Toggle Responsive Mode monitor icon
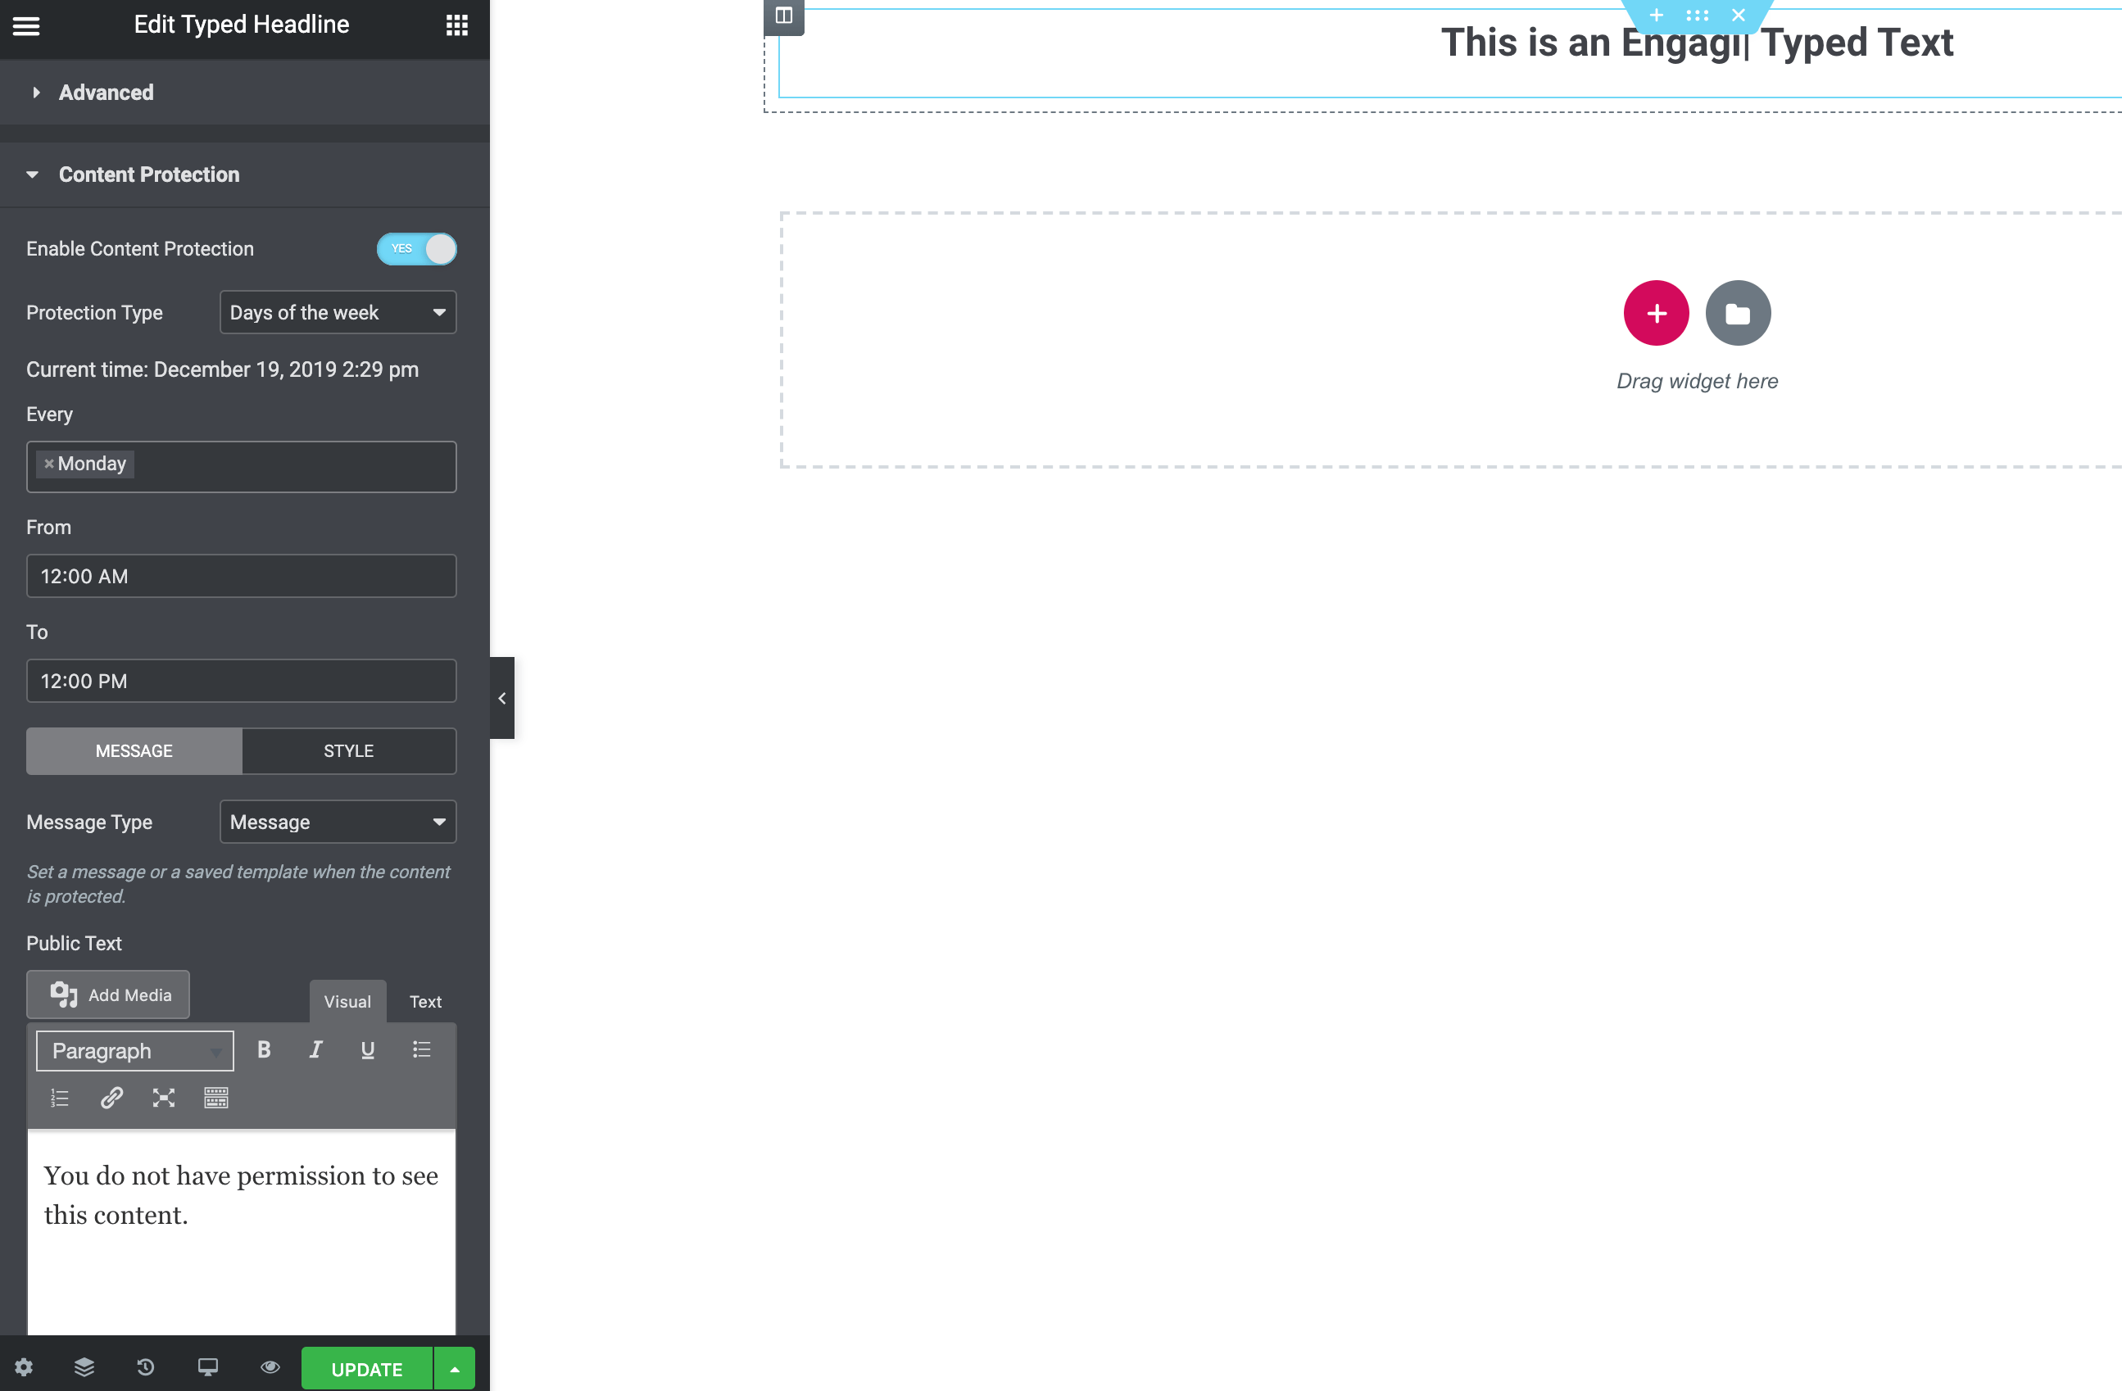 click(x=208, y=1367)
